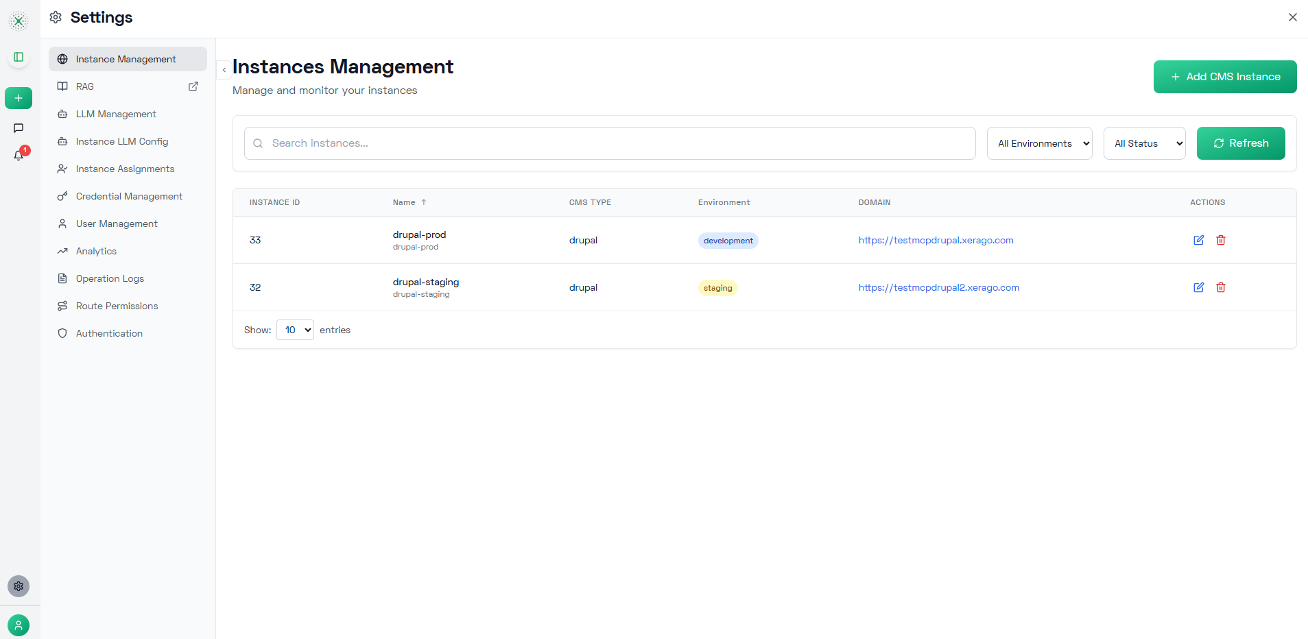This screenshot has width=1308, height=639.
Task: Open the chat icon in left rail
Action: (19, 128)
